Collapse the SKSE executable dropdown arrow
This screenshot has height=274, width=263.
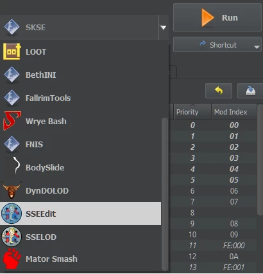pyautogui.click(x=164, y=28)
